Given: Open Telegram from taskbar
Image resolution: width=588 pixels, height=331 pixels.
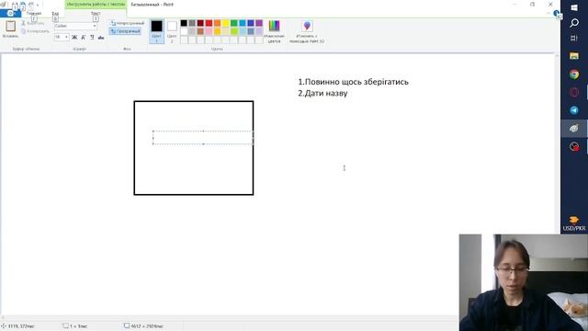Looking at the screenshot, I should click(x=574, y=110).
